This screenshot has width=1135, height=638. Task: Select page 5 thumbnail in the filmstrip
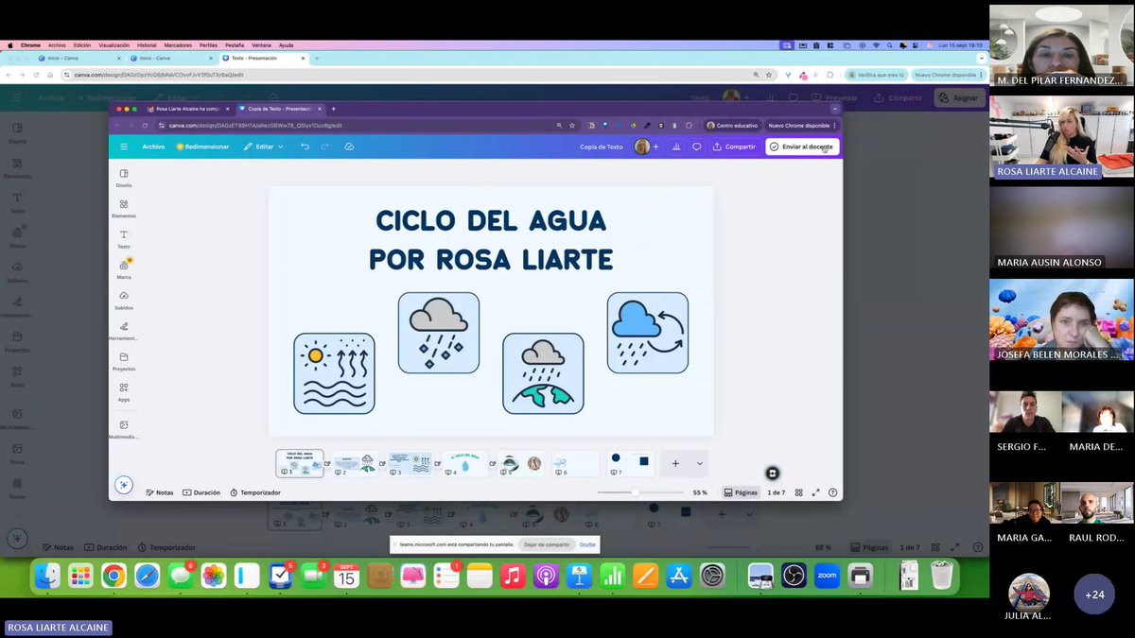[x=519, y=462]
